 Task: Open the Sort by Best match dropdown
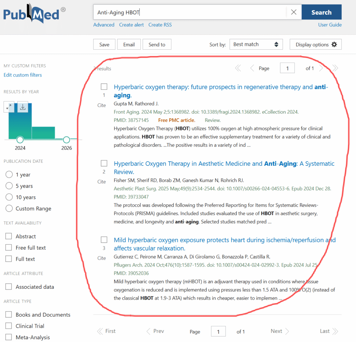(x=256, y=44)
